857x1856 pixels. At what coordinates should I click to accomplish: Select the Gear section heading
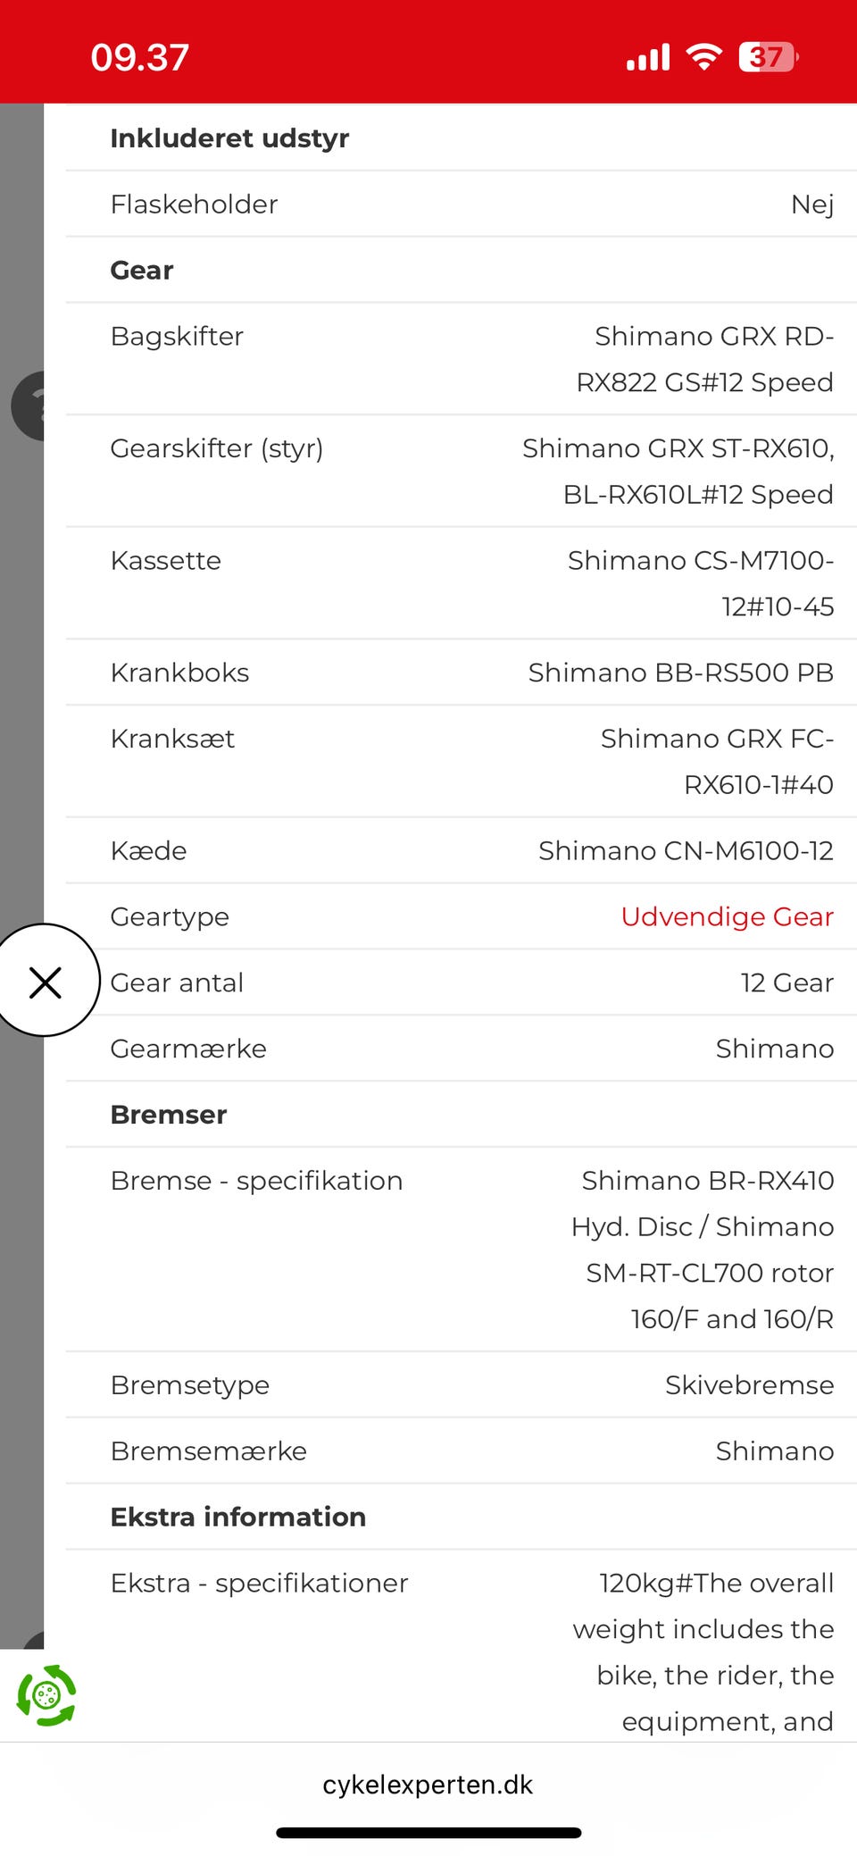[142, 271]
